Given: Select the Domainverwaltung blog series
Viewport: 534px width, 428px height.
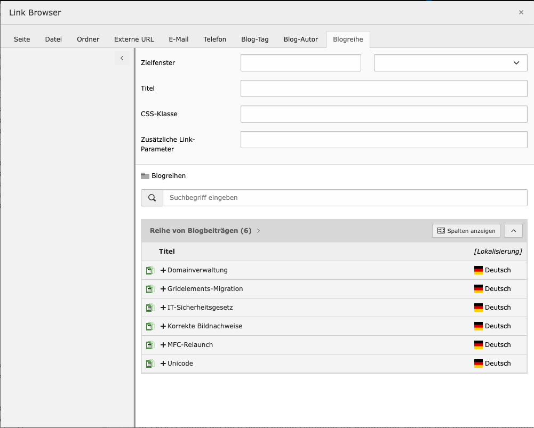Looking at the screenshot, I should click(197, 270).
